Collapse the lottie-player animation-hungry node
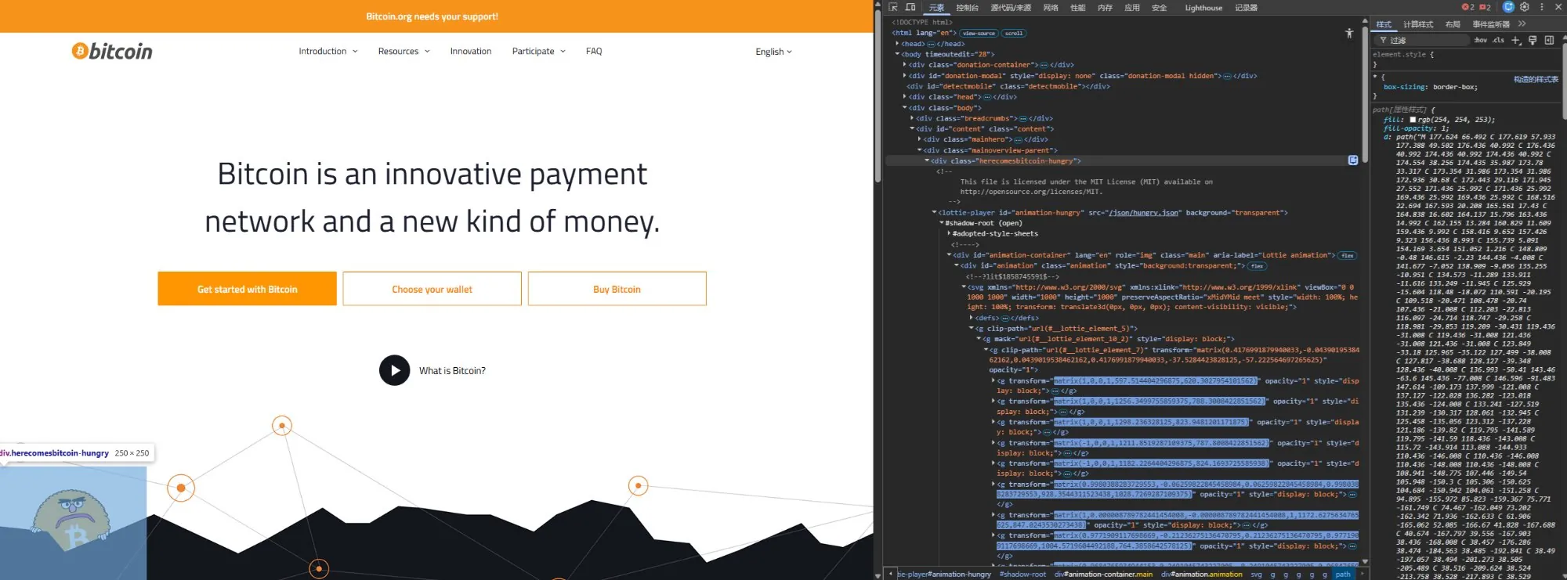 pyautogui.click(x=934, y=212)
